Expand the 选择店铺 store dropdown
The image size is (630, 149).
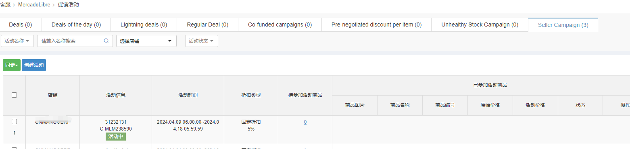(146, 41)
